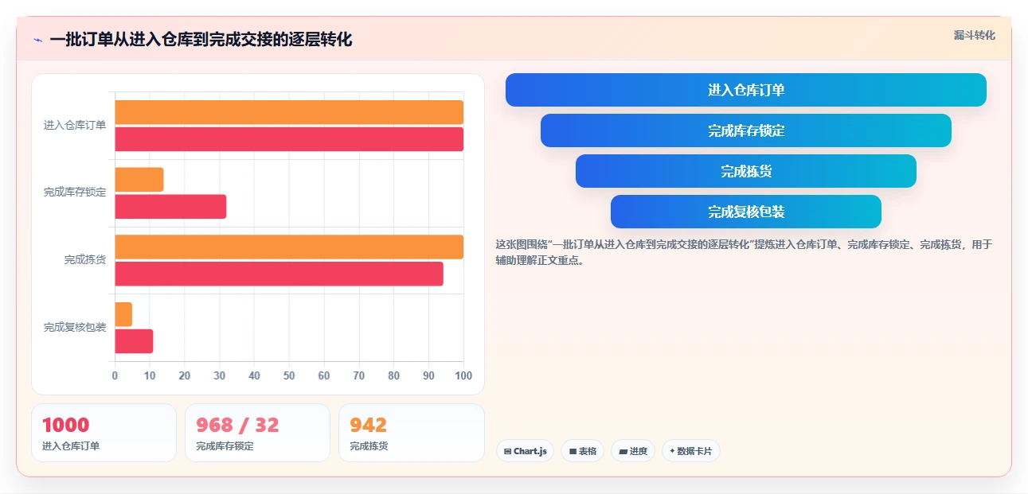Click the 完成拣货 funnel step
The image size is (1028, 494).
pos(746,171)
